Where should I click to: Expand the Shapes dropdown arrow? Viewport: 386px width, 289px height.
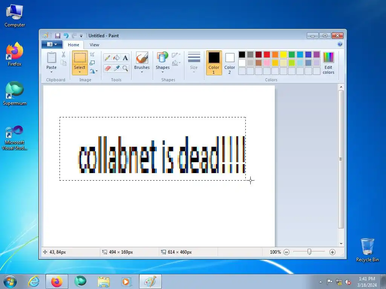(162, 72)
